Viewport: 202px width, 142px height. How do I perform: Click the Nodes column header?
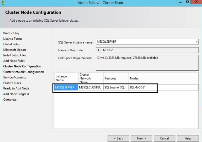(163, 78)
